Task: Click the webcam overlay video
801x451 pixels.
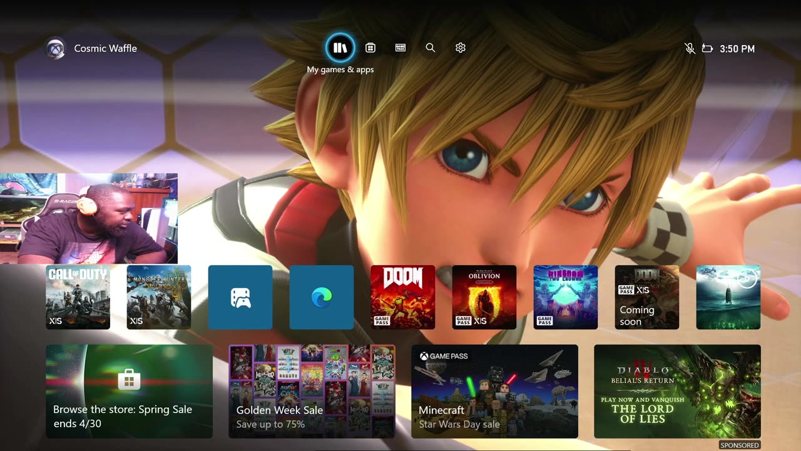Action: tap(89, 219)
